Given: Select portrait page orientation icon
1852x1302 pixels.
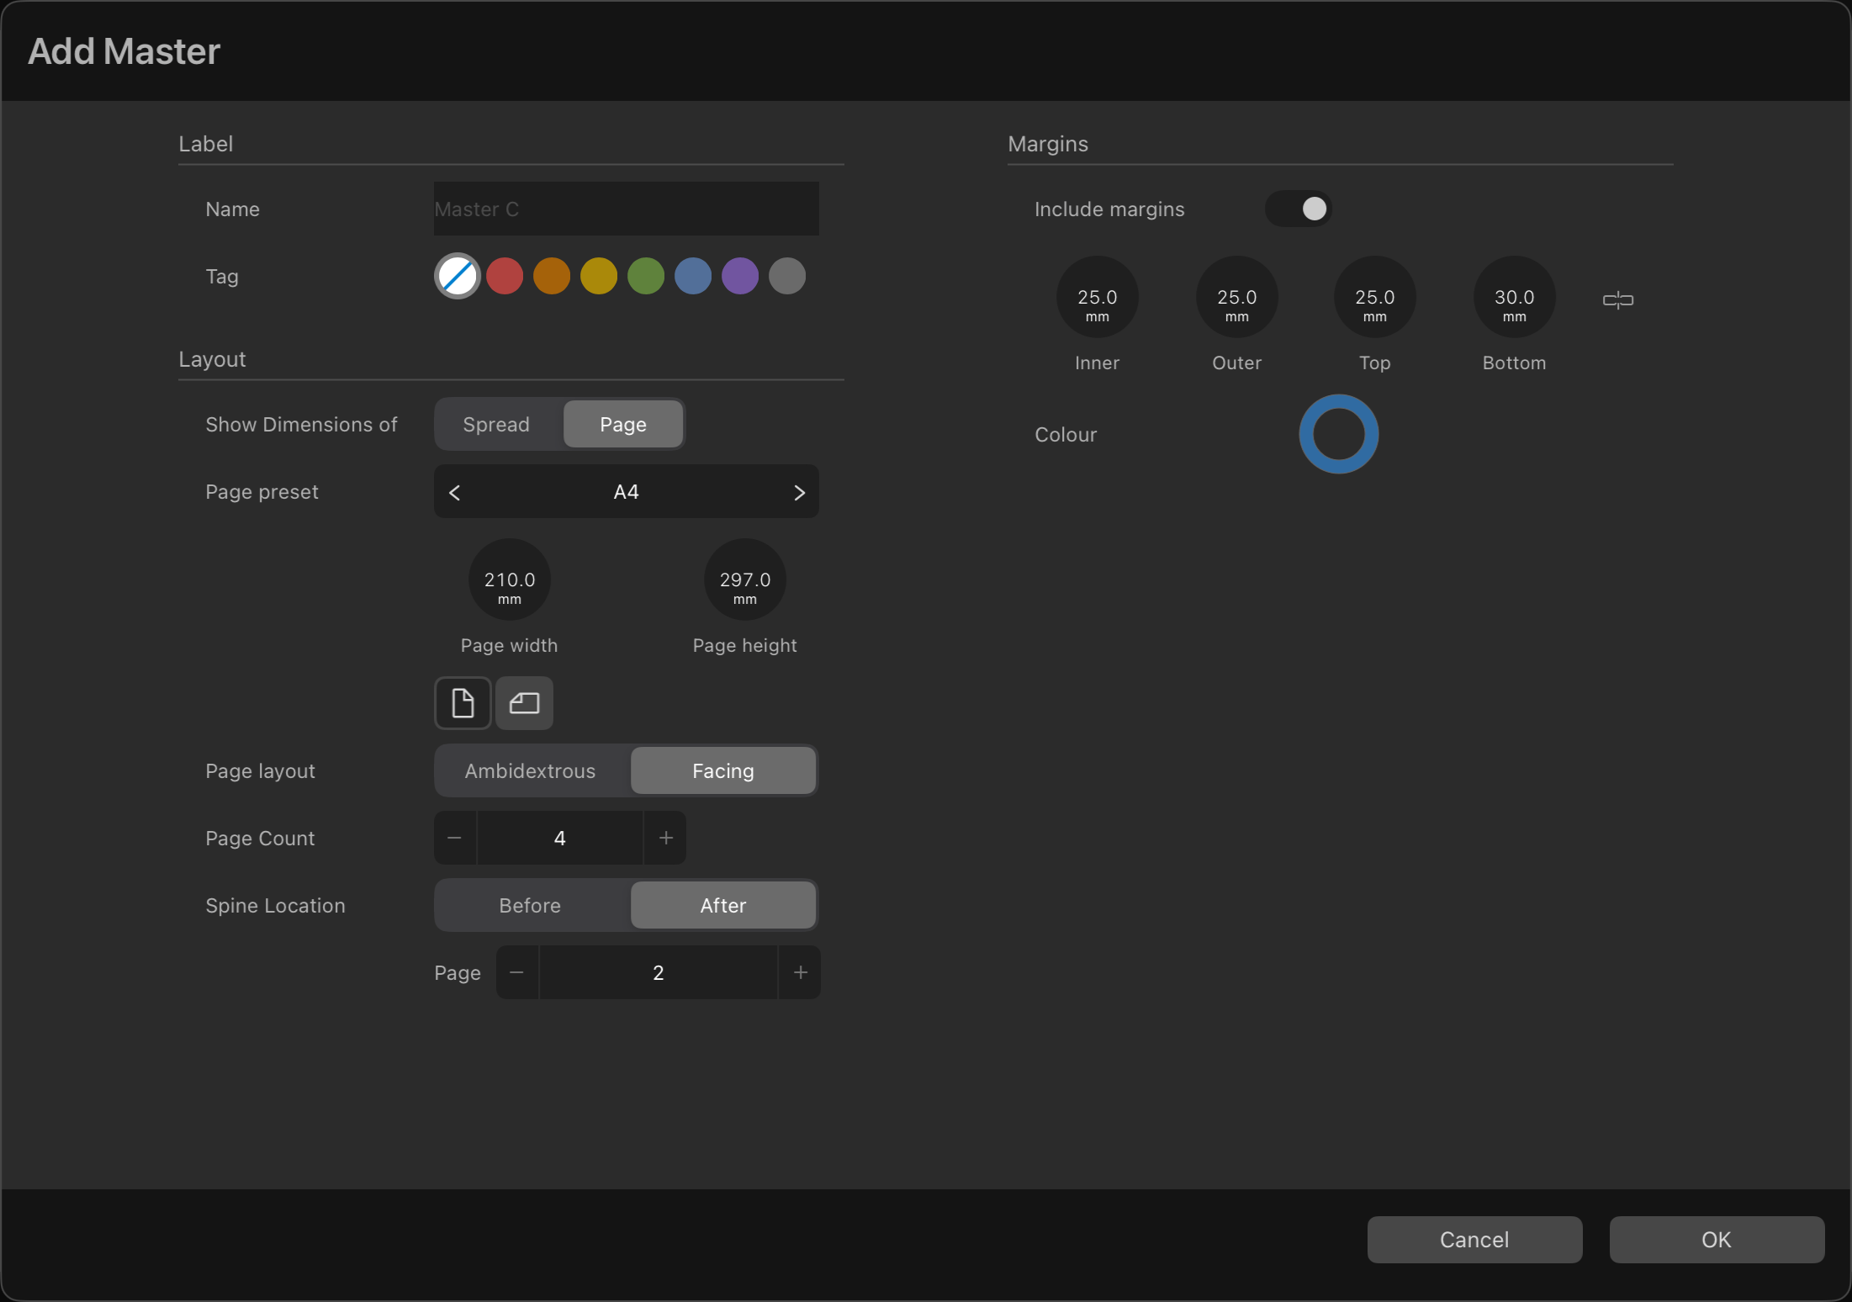Looking at the screenshot, I should (x=463, y=703).
